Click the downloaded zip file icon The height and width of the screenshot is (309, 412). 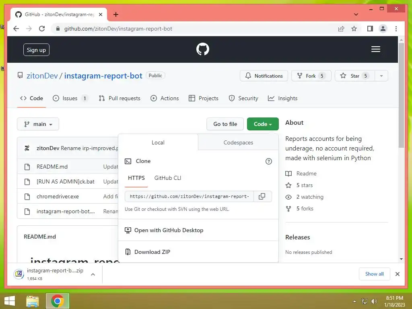[19, 274]
